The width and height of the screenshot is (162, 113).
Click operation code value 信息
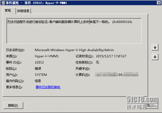pyautogui.click(x=38, y=81)
